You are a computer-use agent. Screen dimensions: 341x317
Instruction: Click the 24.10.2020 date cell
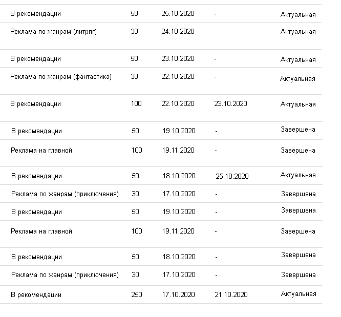[178, 32]
